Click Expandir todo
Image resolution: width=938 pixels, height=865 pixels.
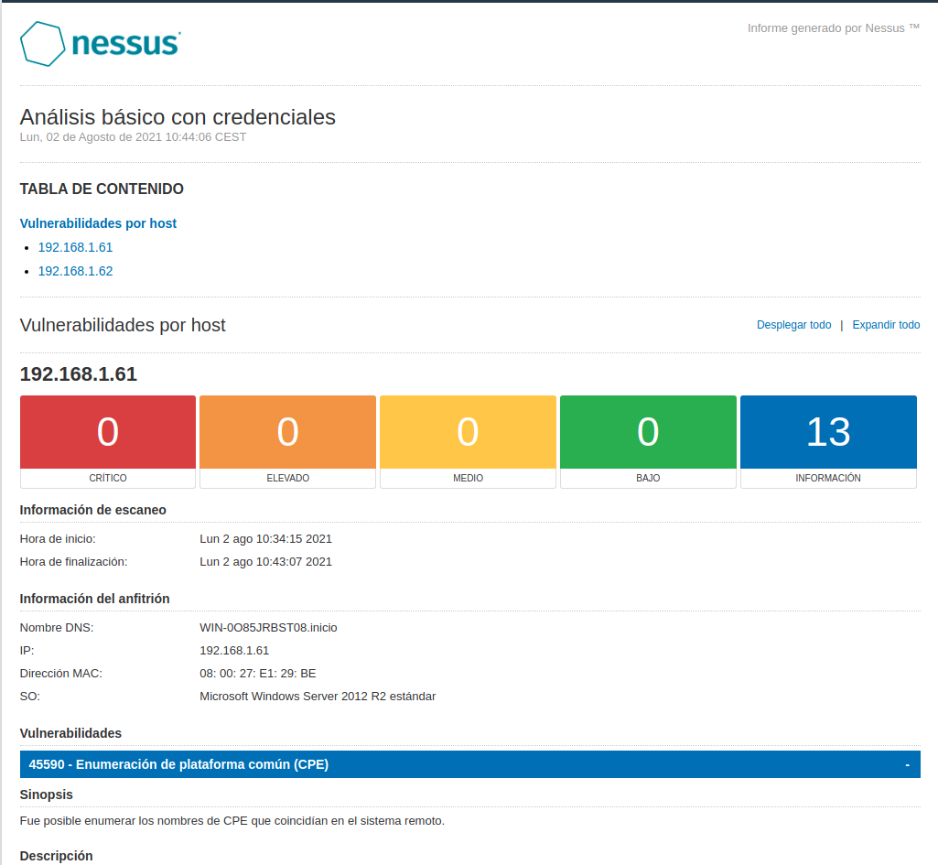(x=886, y=325)
